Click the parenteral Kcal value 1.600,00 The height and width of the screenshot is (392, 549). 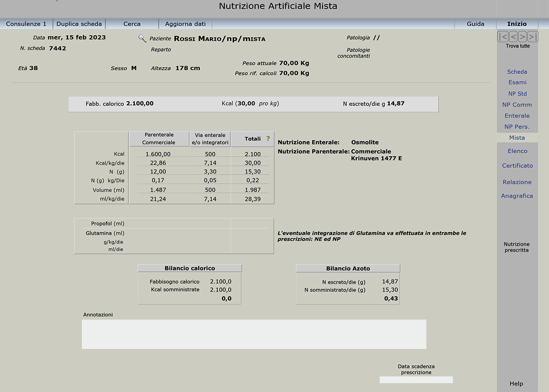[158, 154]
